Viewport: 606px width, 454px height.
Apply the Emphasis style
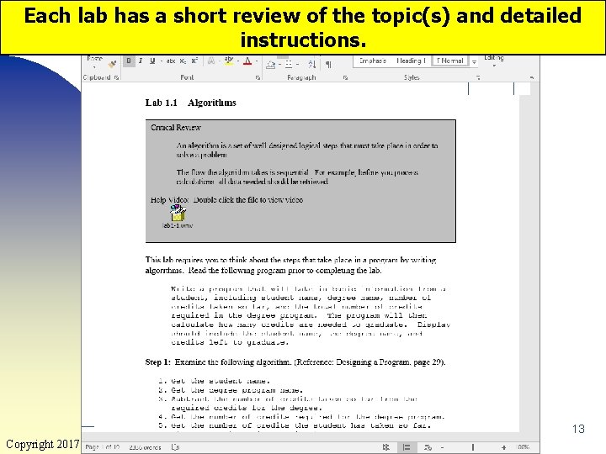coord(373,61)
